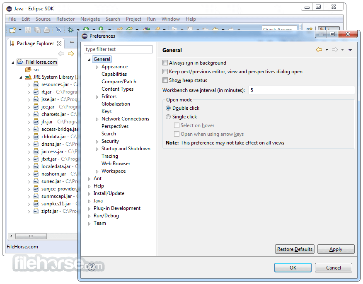Enable Always run in background
The height and width of the screenshot is (284, 363).
click(165, 63)
